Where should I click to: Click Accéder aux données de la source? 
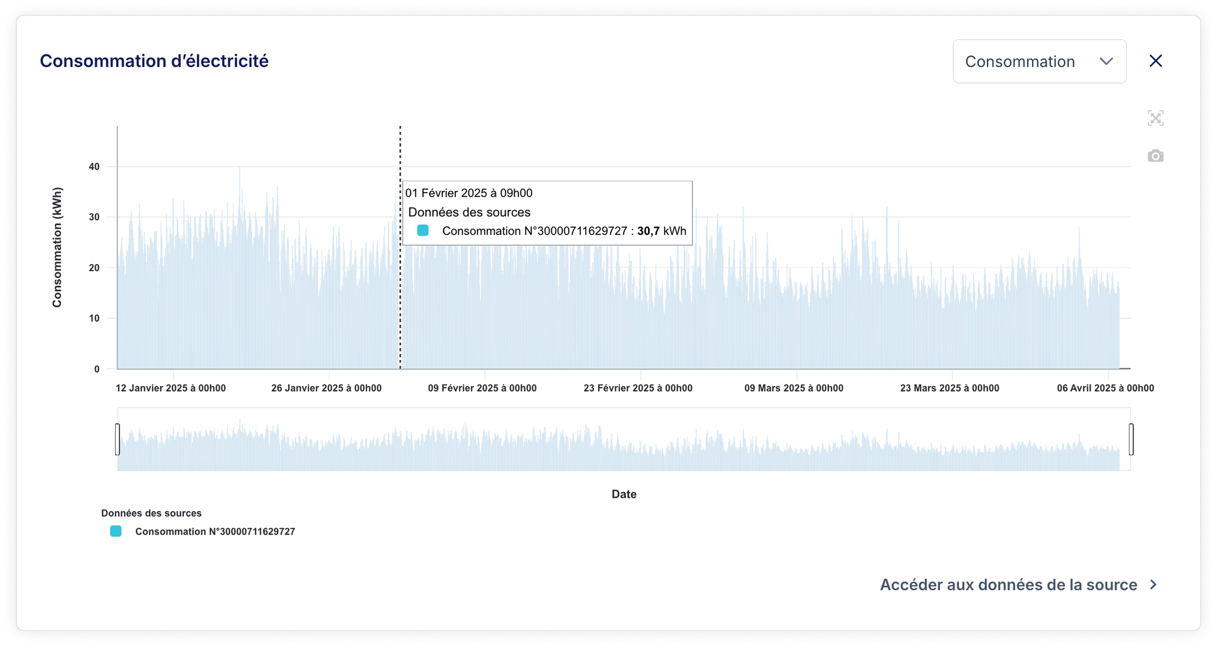1008,584
